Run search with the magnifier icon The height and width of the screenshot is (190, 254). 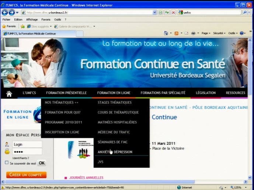(245, 12)
